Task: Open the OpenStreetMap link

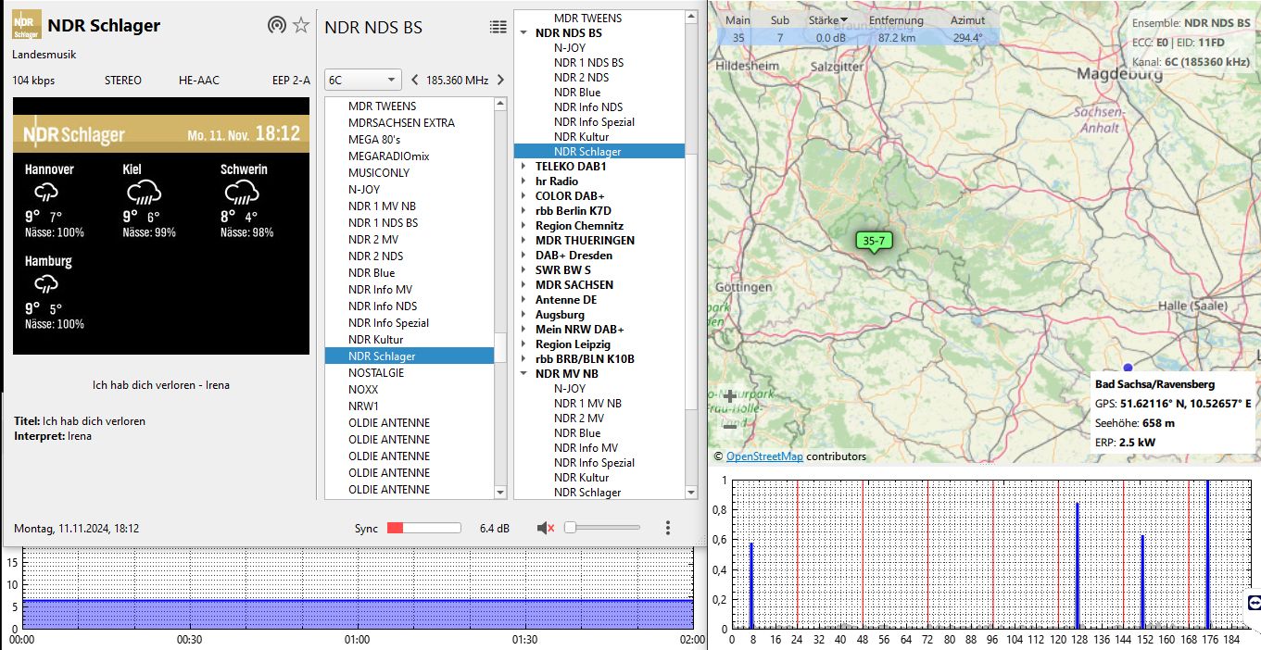Action: click(x=764, y=456)
